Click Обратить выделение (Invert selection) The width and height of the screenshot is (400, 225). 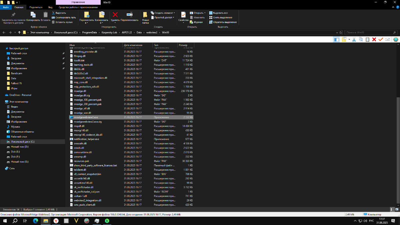coord(223,22)
